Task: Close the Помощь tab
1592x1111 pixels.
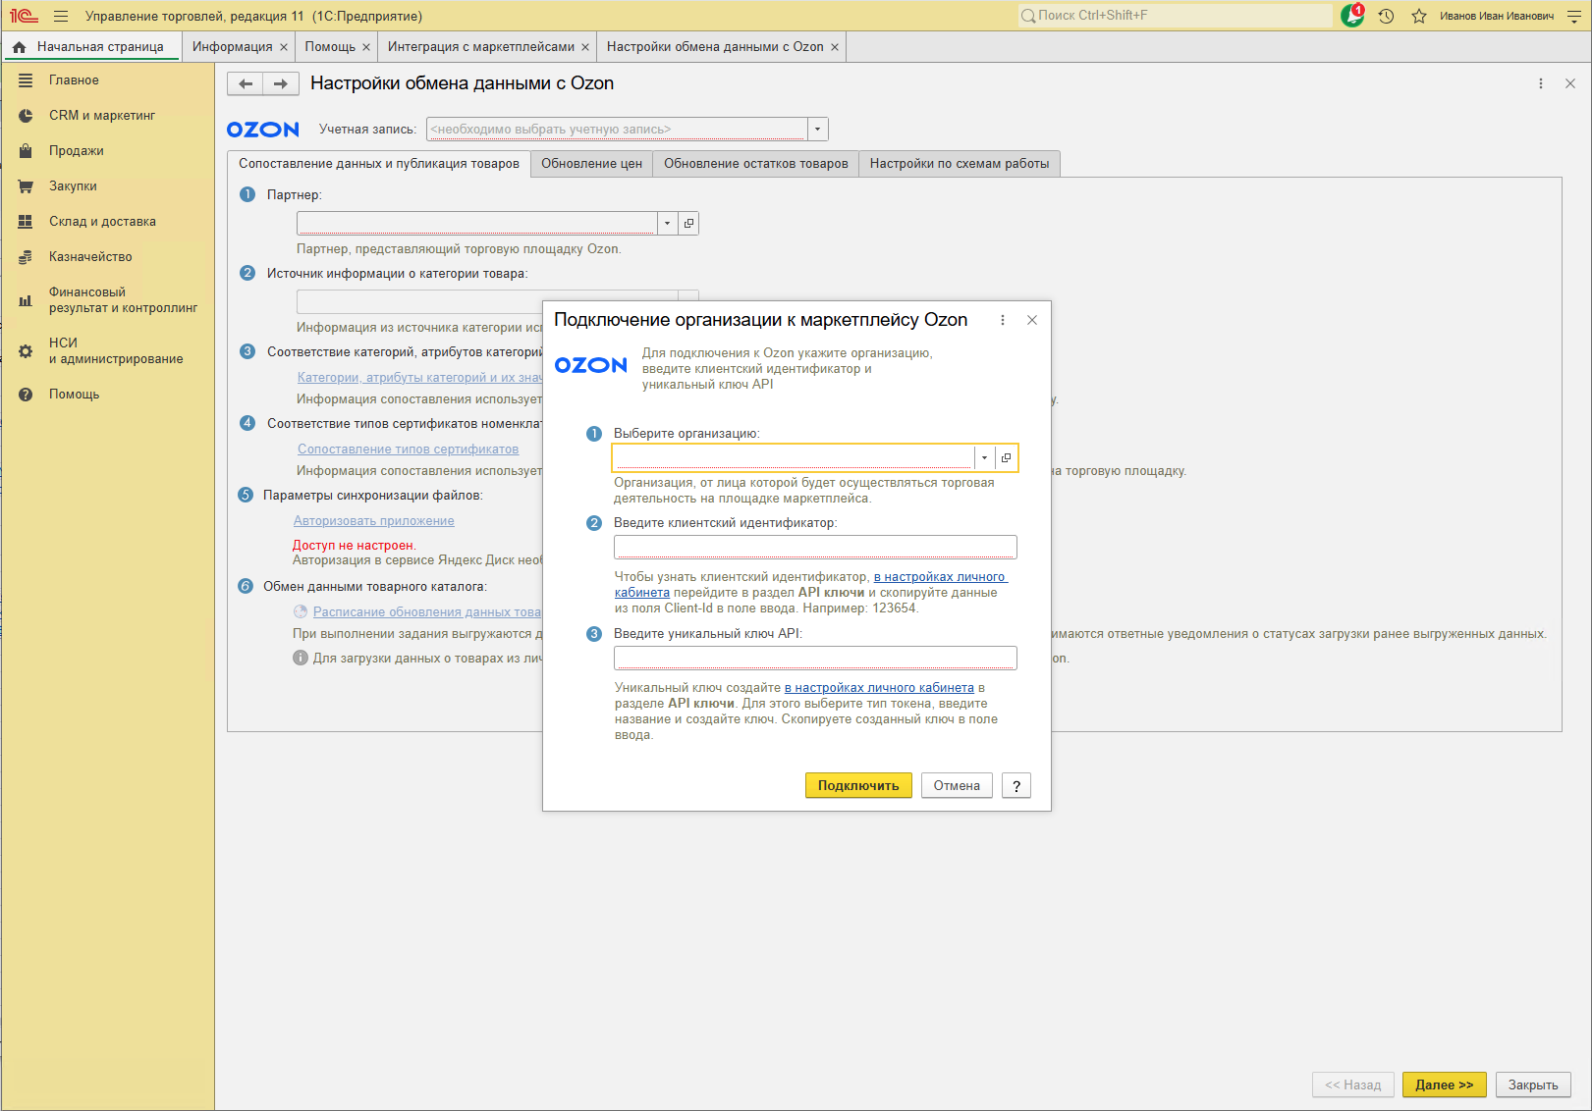Action: coord(366,47)
